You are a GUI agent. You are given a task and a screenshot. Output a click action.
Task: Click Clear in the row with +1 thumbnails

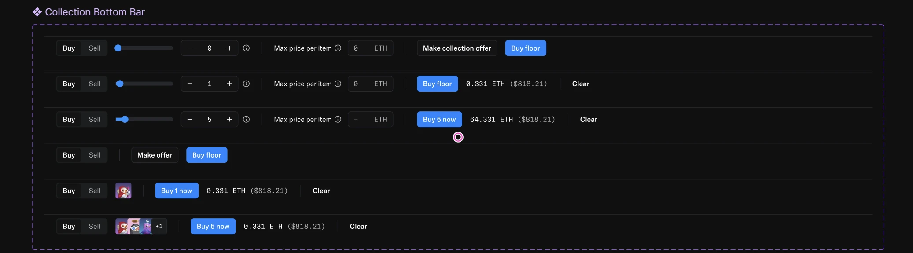[x=358, y=227]
